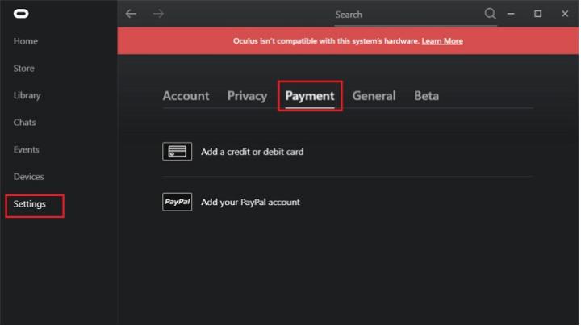The image size is (581, 326).
Task: Open Home in the sidebar
Action: click(x=26, y=41)
